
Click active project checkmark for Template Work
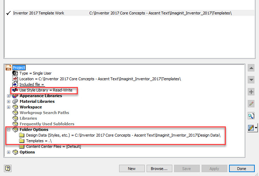tap(8, 13)
